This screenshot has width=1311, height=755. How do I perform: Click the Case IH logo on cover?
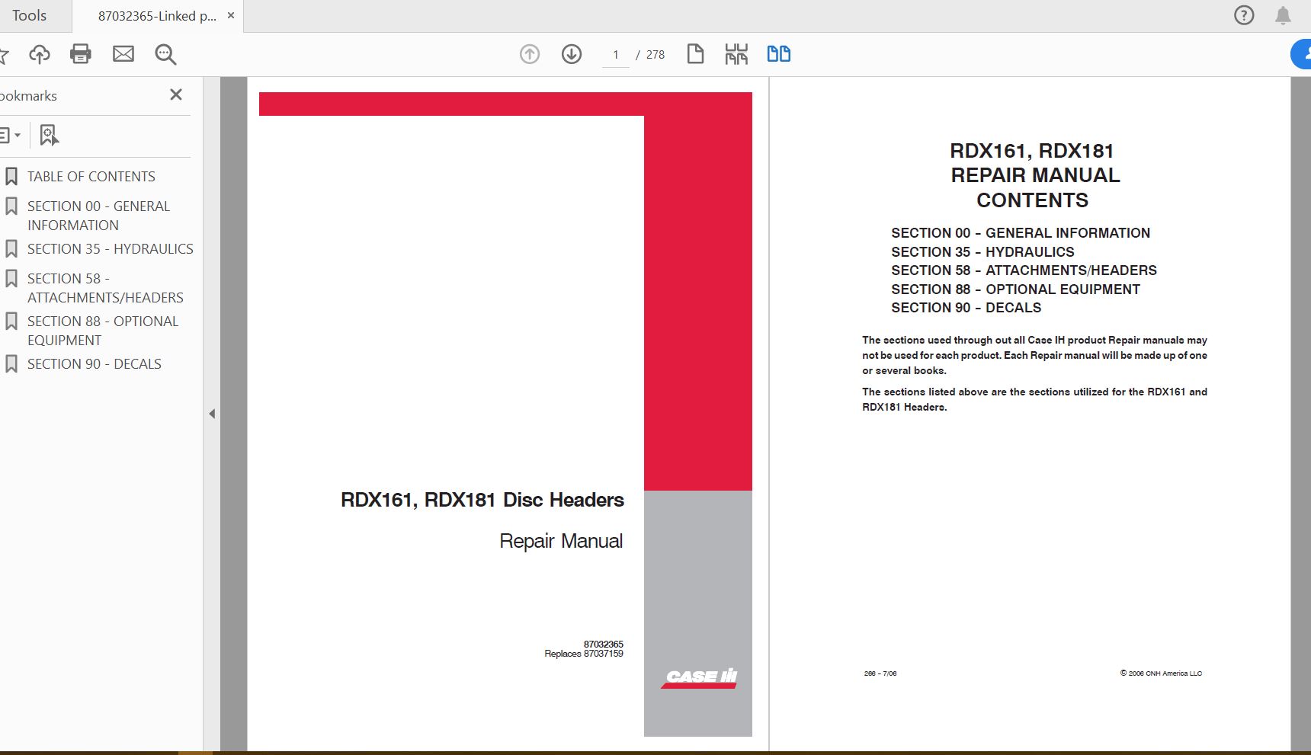coord(700,677)
